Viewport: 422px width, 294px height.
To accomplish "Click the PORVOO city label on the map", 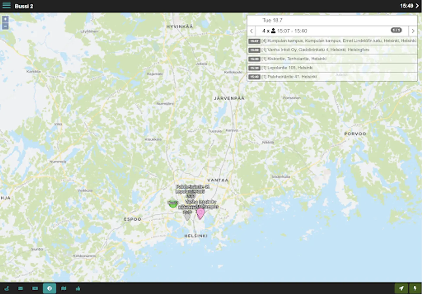I will click(x=355, y=134).
